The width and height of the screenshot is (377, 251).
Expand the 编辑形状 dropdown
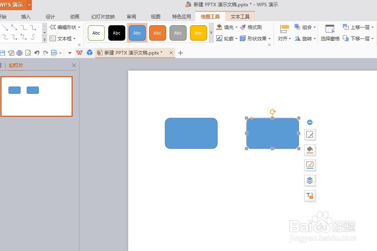click(x=79, y=27)
